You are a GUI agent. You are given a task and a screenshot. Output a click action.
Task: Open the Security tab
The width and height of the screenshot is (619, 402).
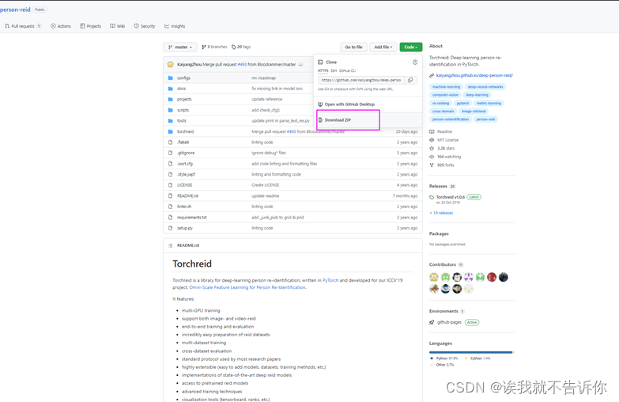click(x=145, y=26)
